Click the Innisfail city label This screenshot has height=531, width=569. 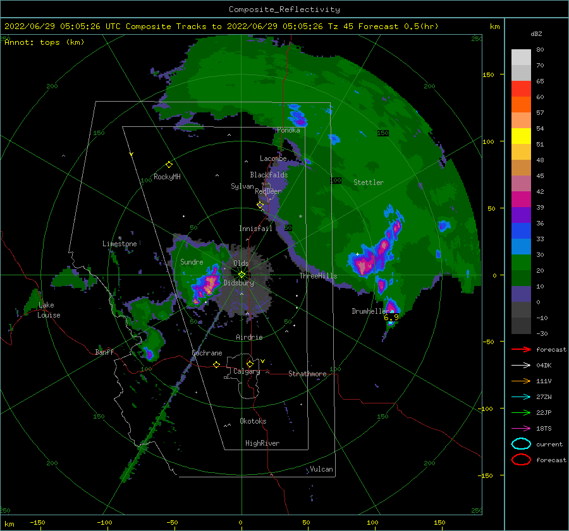coord(255,229)
